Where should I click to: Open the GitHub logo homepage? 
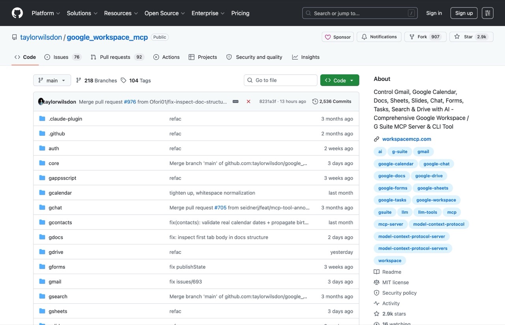tap(17, 13)
